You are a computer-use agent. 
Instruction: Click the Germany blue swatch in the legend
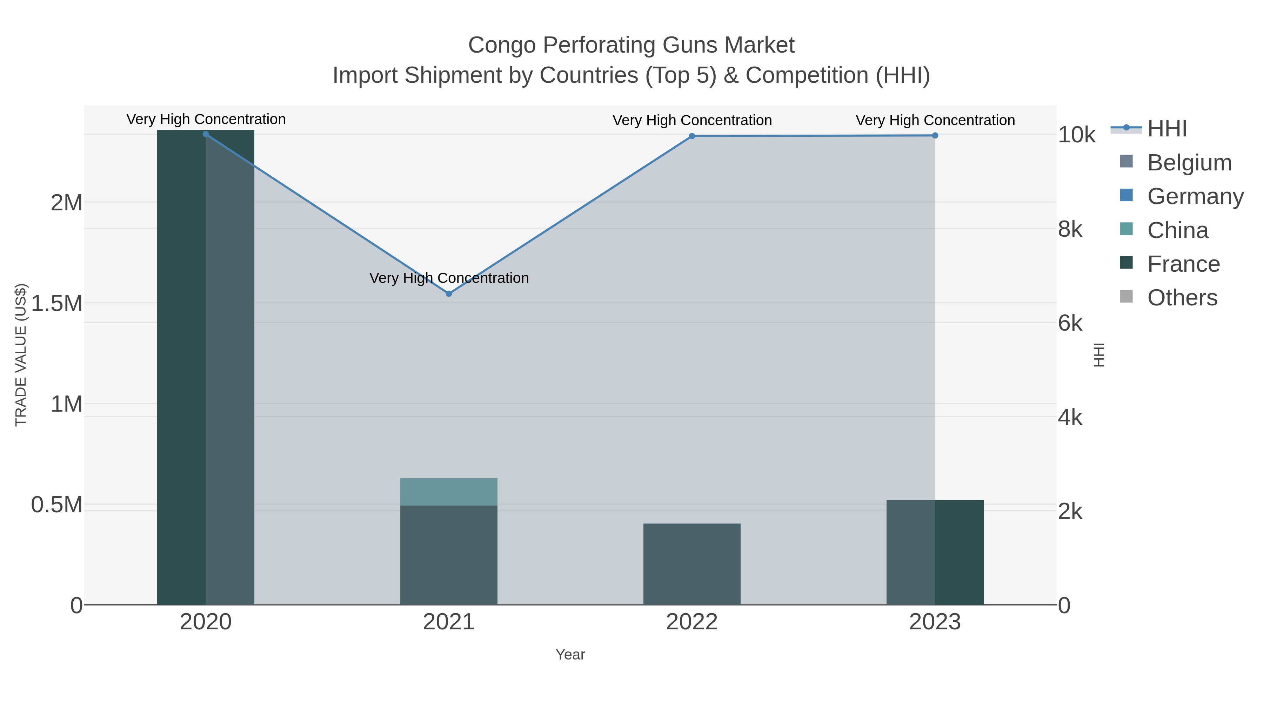pos(1127,195)
